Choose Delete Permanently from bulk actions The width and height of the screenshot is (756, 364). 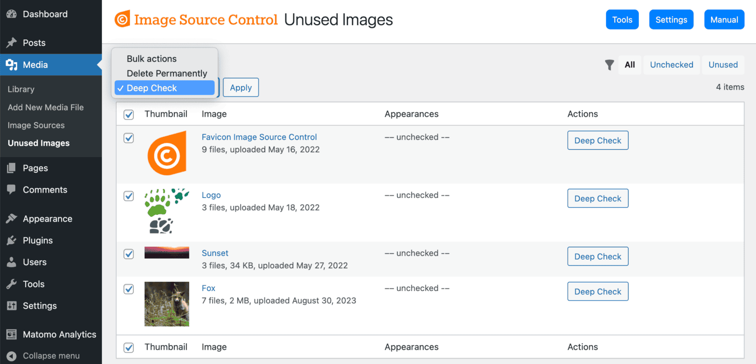(166, 73)
